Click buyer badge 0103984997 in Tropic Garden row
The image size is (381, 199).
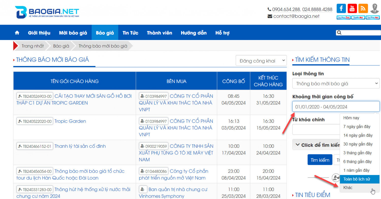(x=154, y=121)
